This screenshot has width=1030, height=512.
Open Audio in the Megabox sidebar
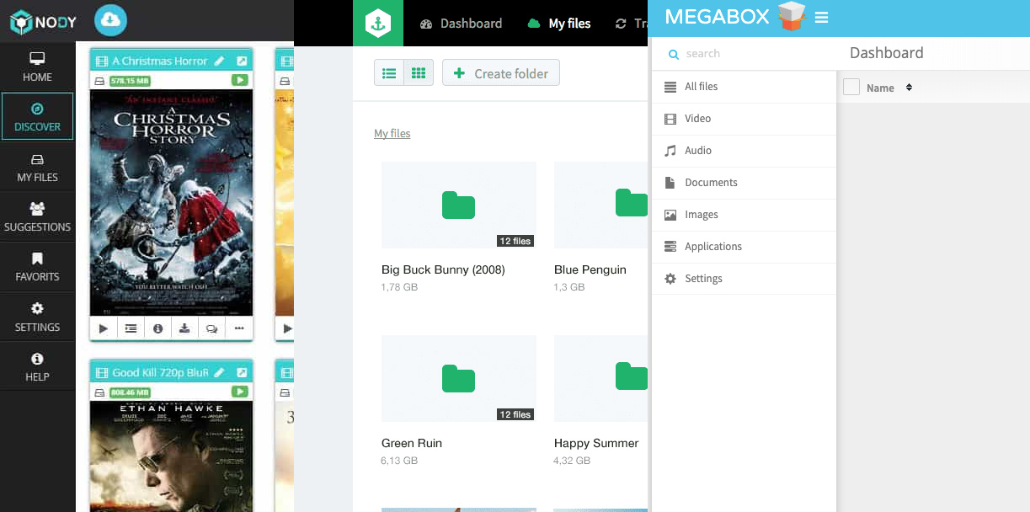744,151
